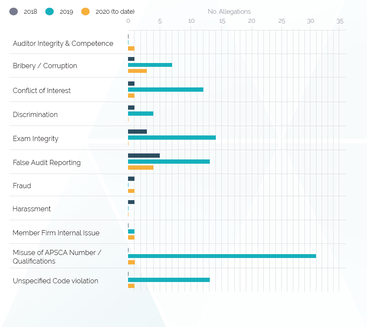
Task: Click the 'Bribery / Corruption' 2019 teal bar
Action: (x=150, y=65)
